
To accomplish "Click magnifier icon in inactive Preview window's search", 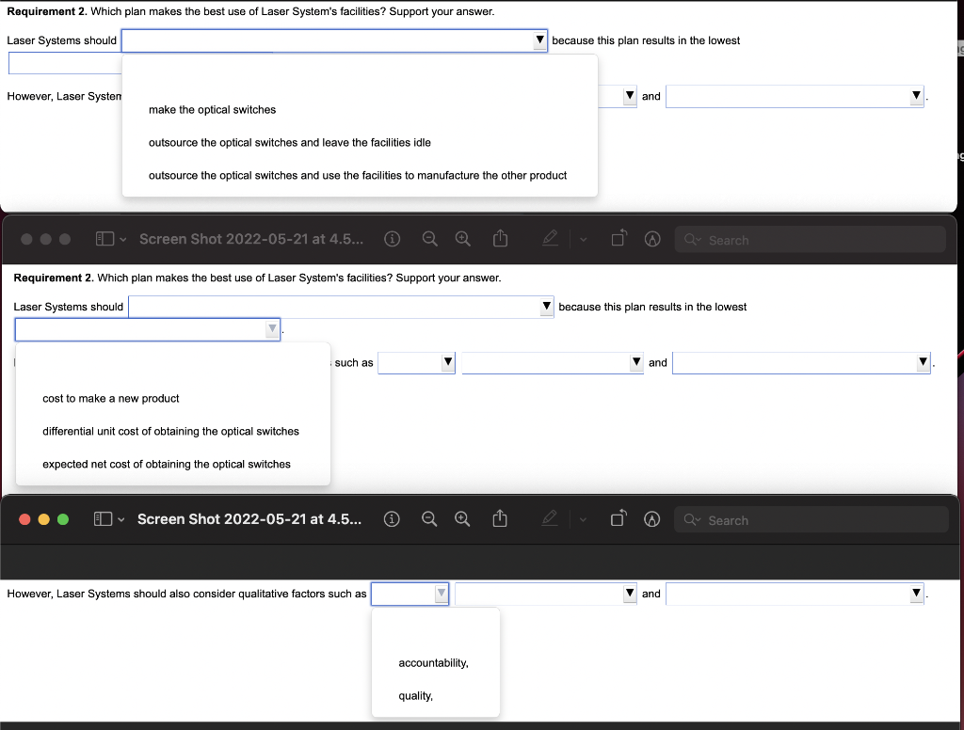I will [x=692, y=240].
